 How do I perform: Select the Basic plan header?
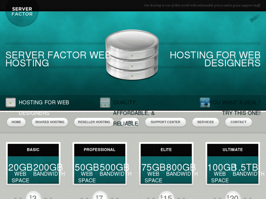[33, 150]
